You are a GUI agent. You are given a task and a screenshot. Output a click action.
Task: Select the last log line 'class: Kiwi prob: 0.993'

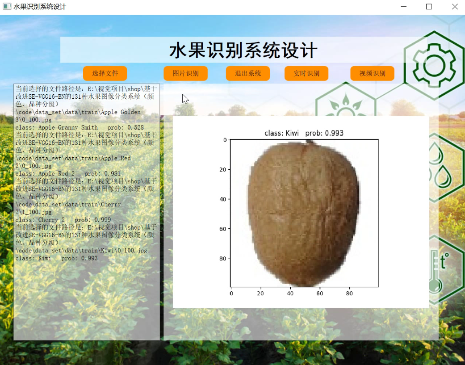[56, 258]
